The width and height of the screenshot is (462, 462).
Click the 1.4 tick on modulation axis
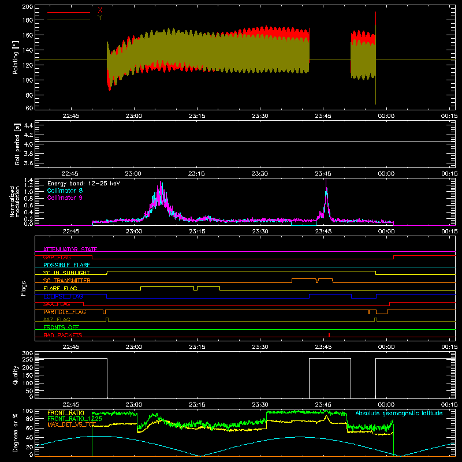click(x=28, y=180)
